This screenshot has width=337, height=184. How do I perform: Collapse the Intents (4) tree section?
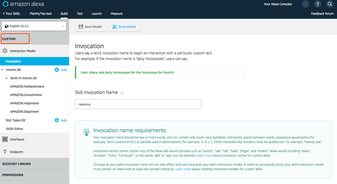tap(3, 70)
